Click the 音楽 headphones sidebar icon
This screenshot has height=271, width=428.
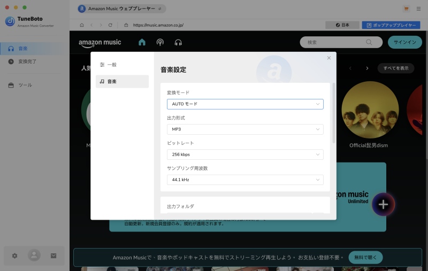[x=11, y=49]
